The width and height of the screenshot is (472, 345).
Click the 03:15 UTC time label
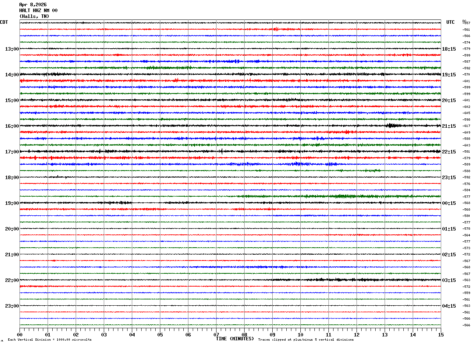coord(449,280)
